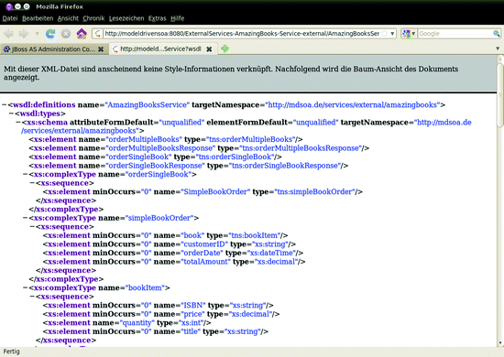504x357 pixels.
Task: Click the Fertig status bar text
Action: point(12,352)
